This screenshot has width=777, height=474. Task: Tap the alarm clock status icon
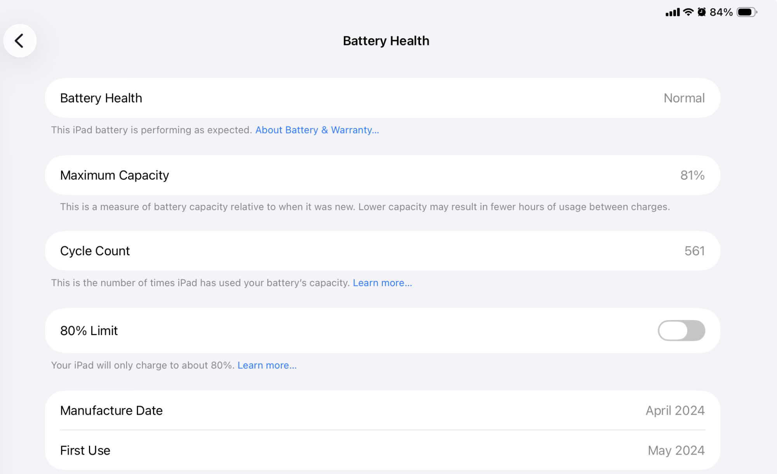[702, 12]
